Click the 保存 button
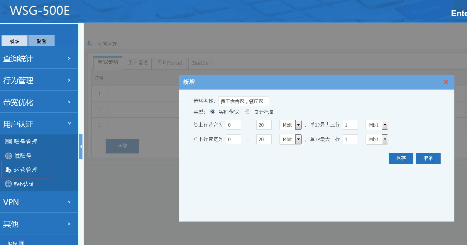 click(x=401, y=158)
